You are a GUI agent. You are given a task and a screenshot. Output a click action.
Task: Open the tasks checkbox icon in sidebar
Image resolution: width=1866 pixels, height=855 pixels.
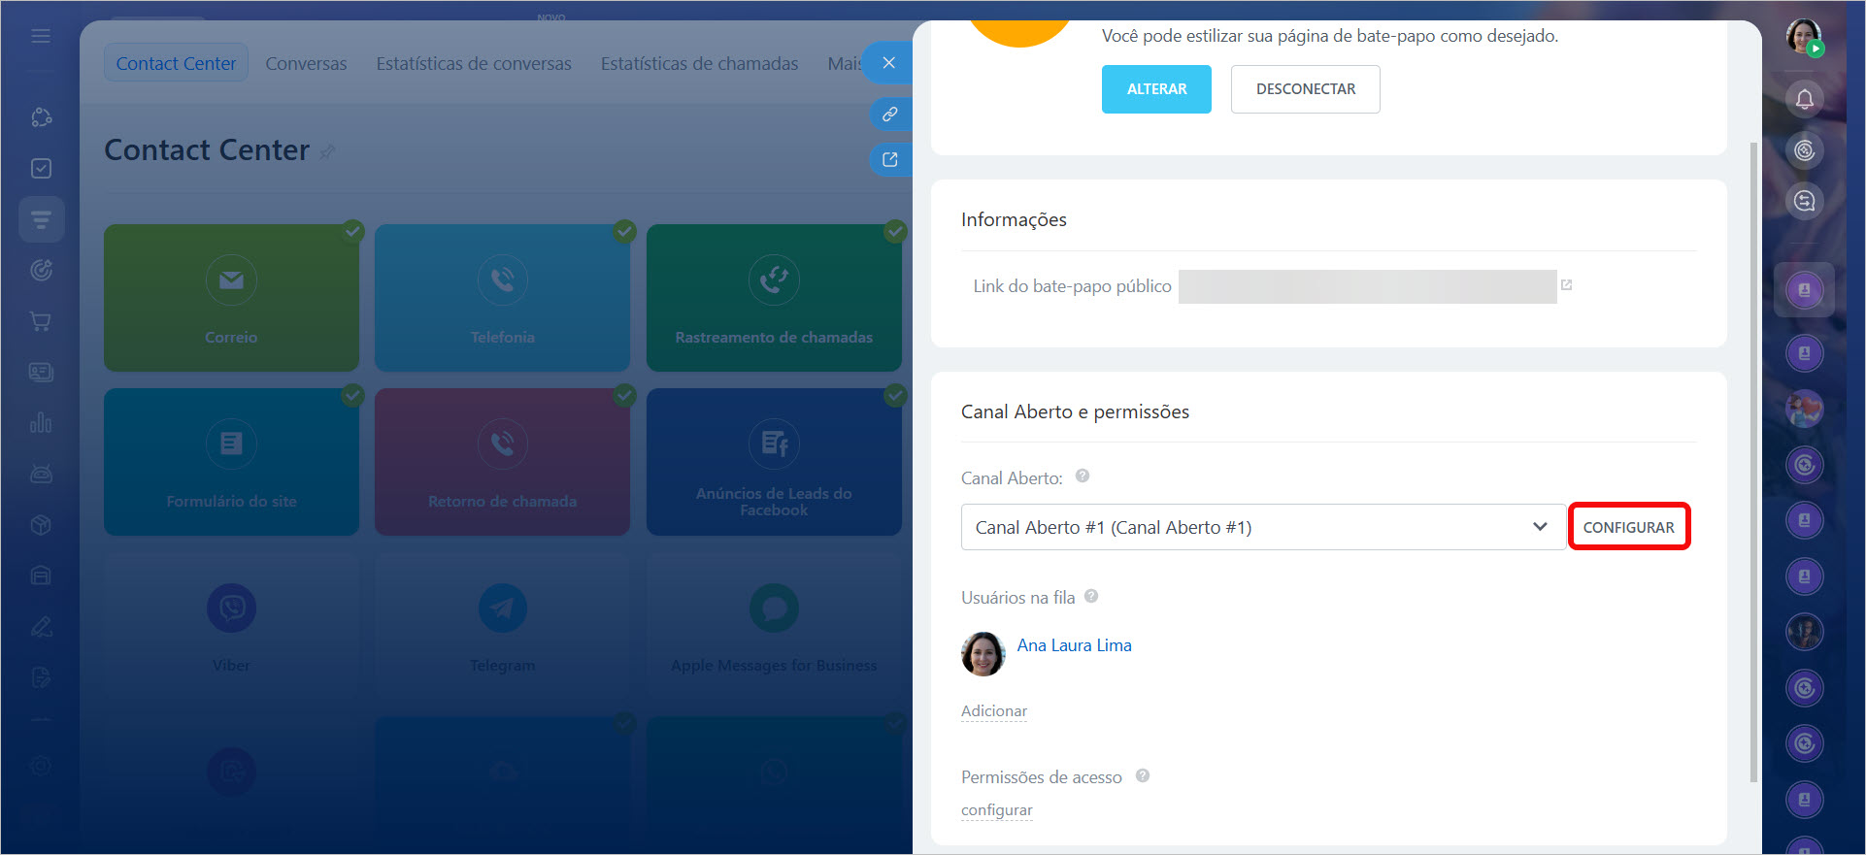click(x=41, y=169)
